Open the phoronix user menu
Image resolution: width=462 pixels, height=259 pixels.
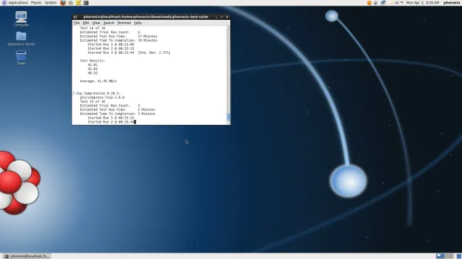tap(451, 3)
